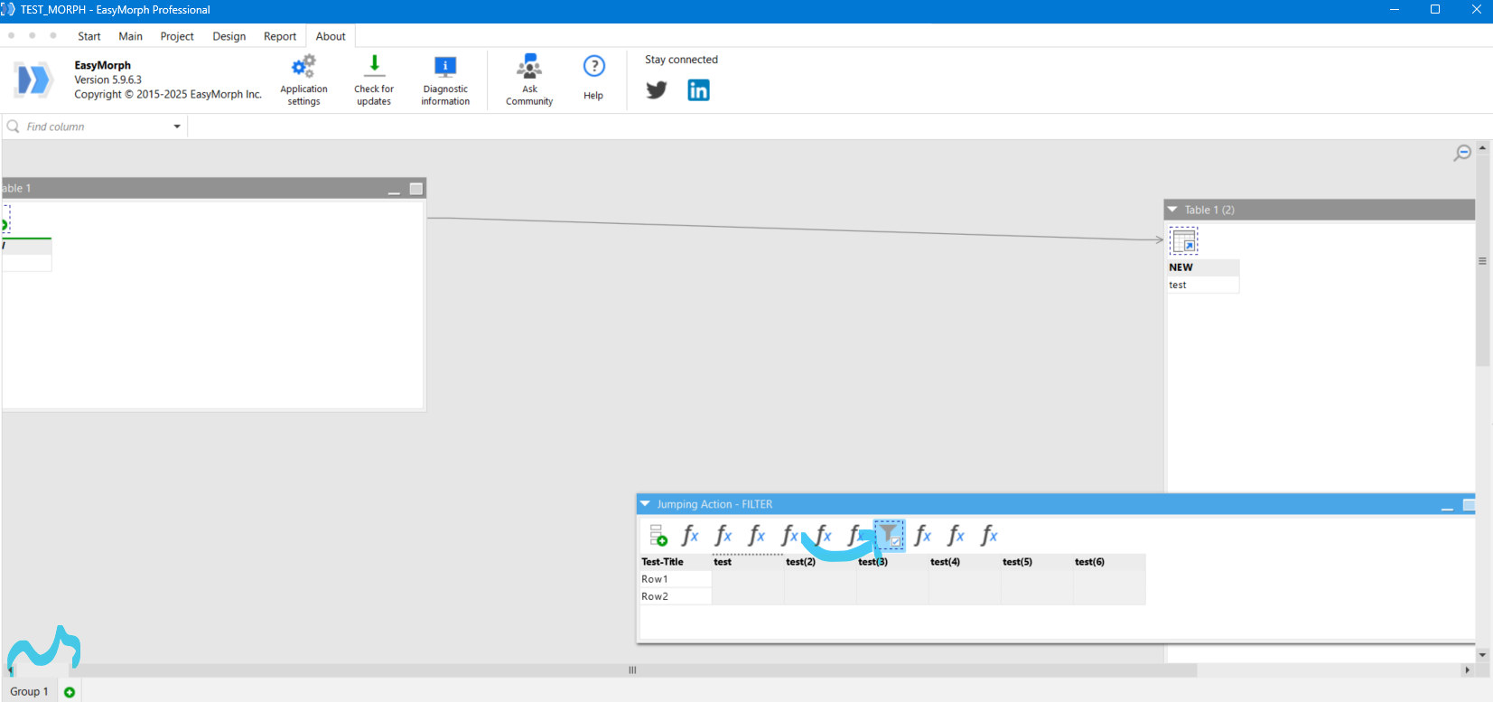This screenshot has height=702, width=1493.
Task: Open the Design tab
Action: 229,36
